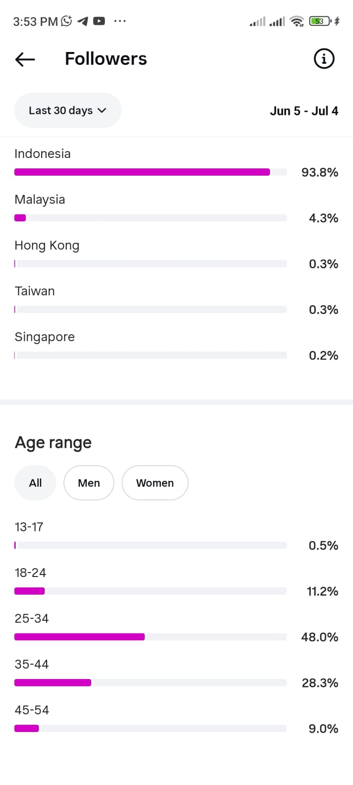Tap the 35-44 age range bar
Image resolution: width=353 pixels, height=785 pixels.
point(151,682)
